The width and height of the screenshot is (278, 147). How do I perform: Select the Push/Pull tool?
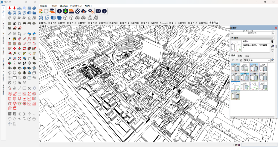pos(20,48)
